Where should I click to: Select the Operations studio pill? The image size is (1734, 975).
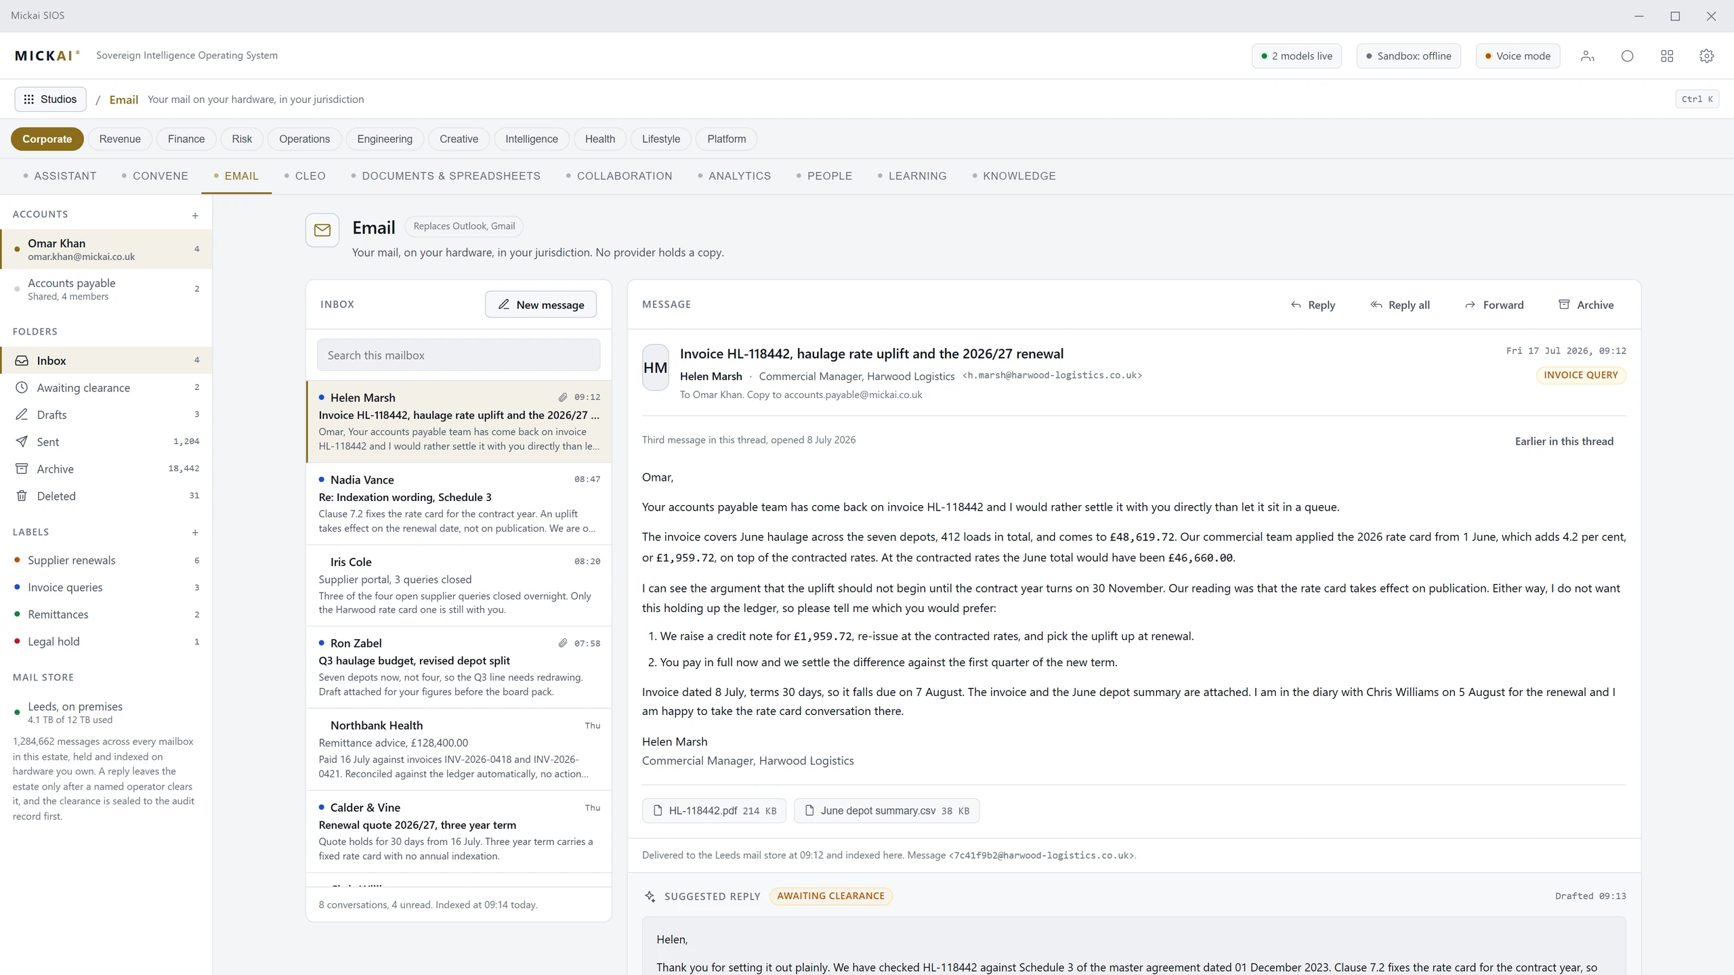point(304,139)
